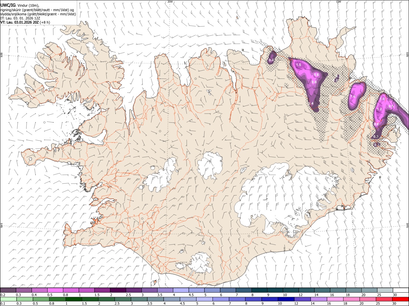
Task: Click the '0.4' value in the small northern snow patch
Action: 271,60
